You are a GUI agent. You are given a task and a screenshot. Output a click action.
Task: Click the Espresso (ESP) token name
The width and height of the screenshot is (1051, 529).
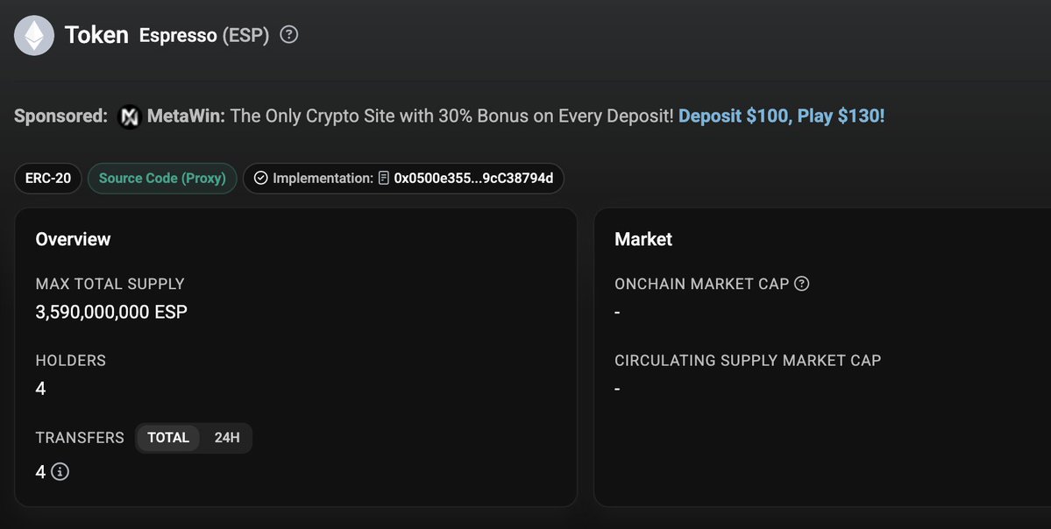point(204,36)
